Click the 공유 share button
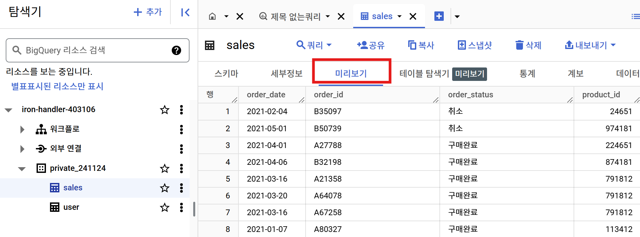This screenshot has width=640, height=237. [371, 45]
